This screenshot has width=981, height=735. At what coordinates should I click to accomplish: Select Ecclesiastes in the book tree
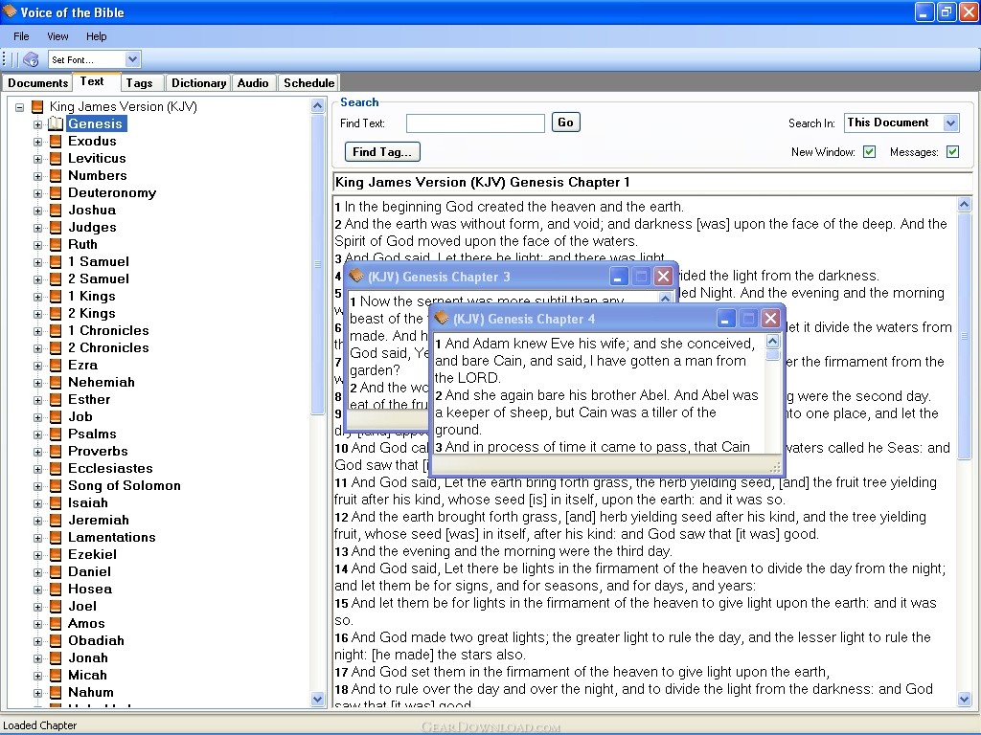110,468
